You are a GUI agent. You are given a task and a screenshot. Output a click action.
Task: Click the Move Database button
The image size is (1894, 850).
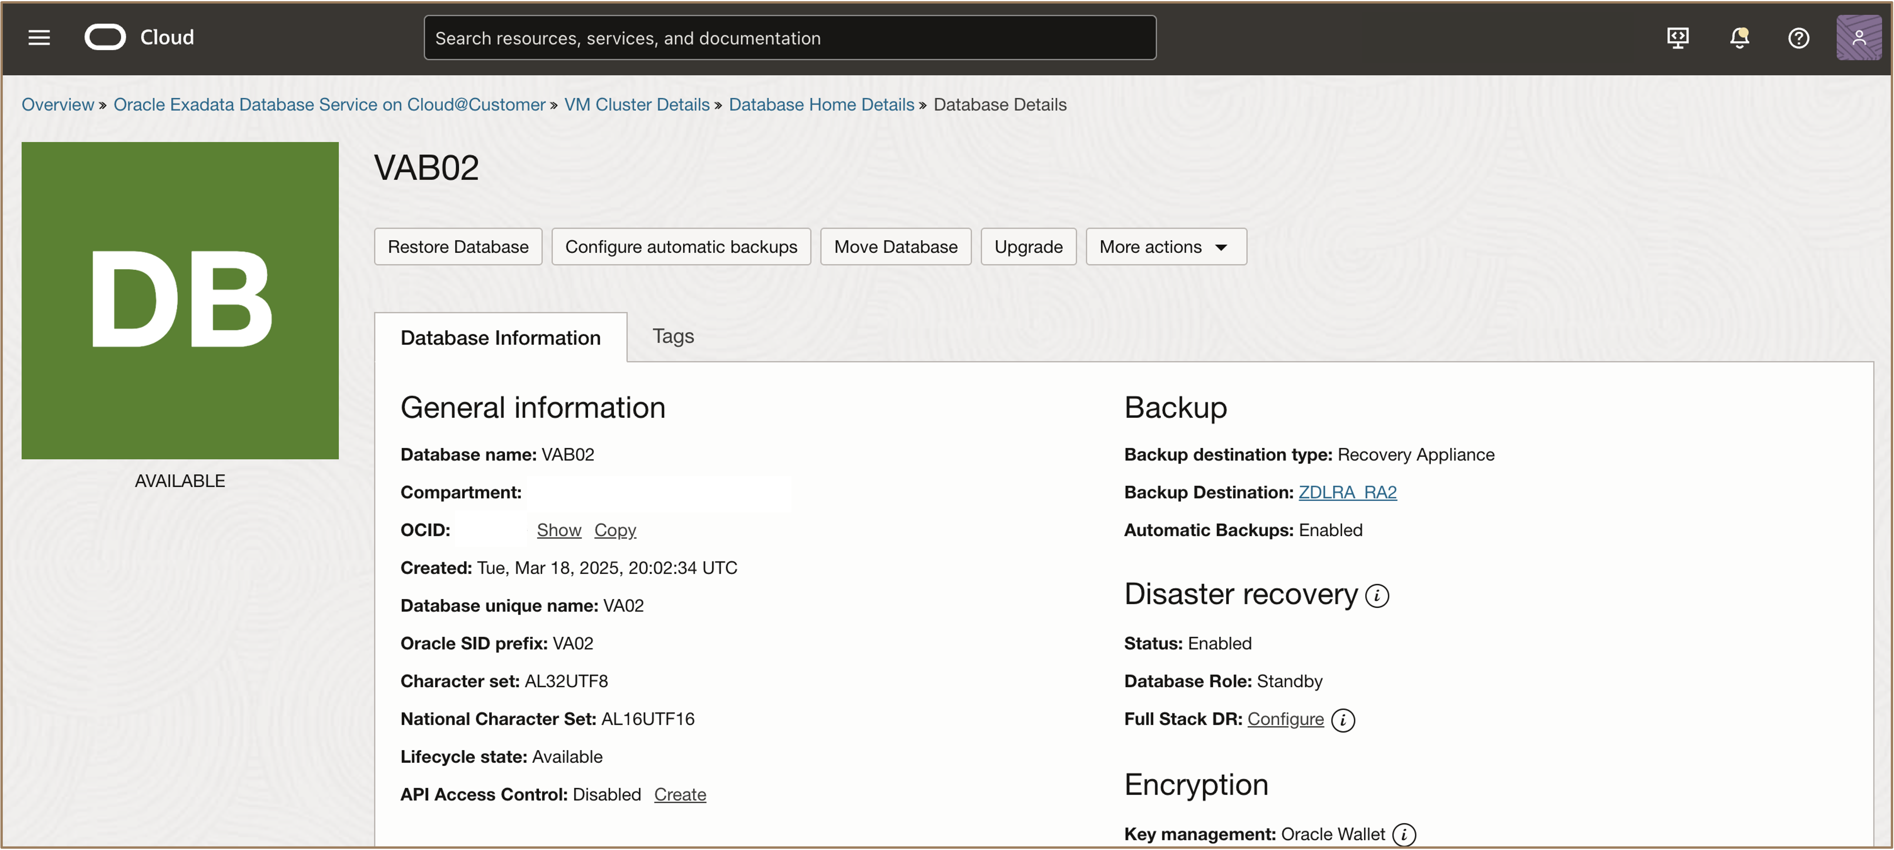(x=896, y=246)
